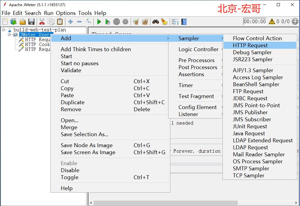Click the Stop test toolbar icon
300x206 pixels.
pyautogui.click(x=117, y=22)
